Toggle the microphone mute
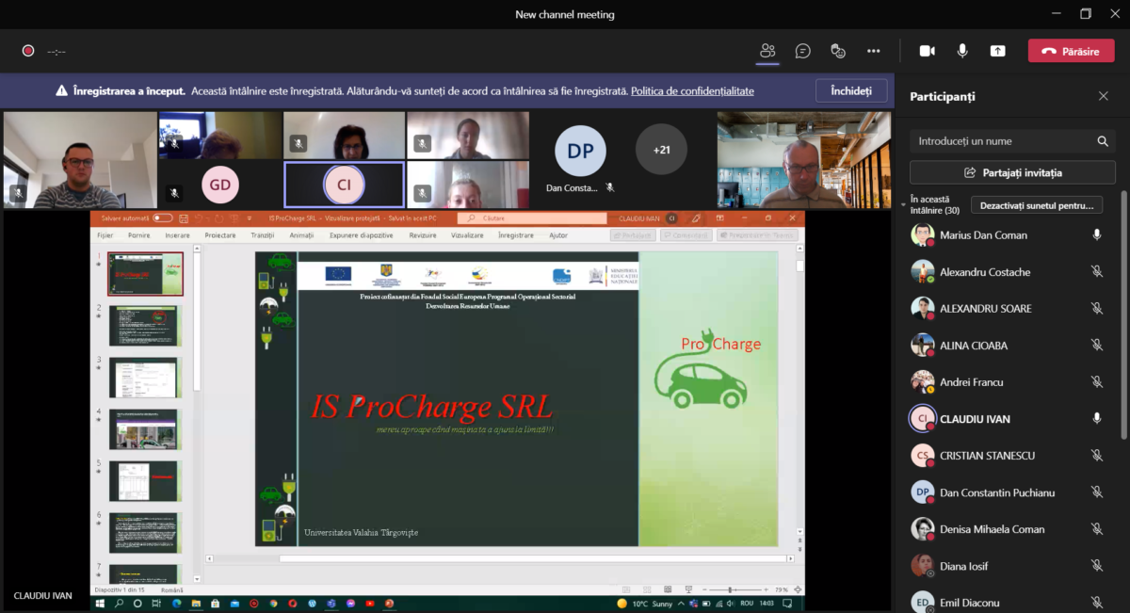The width and height of the screenshot is (1130, 613). point(962,51)
